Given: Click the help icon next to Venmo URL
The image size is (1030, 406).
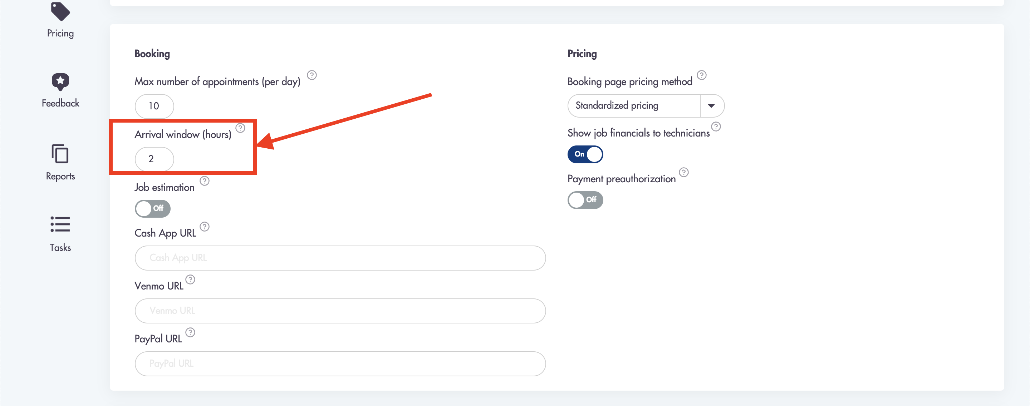Looking at the screenshot, I should (191, 279).
